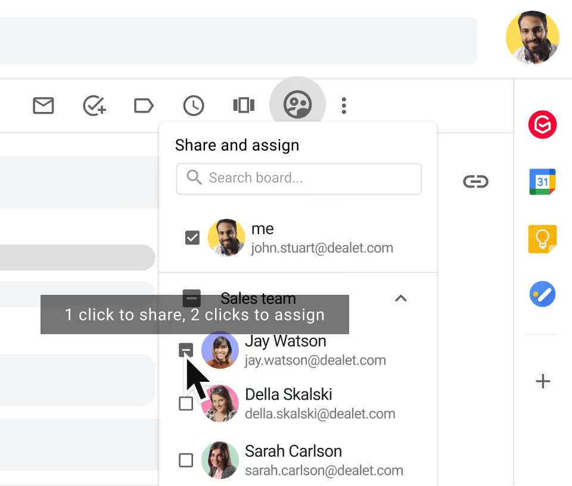
Task: Click email john.stuart@dealet.com
Action: tap(322, 248)
